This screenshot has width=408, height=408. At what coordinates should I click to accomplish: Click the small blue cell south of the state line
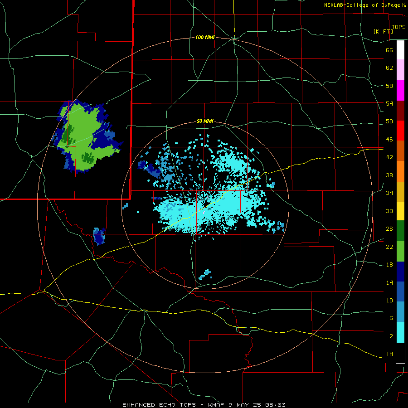point(99,236)
